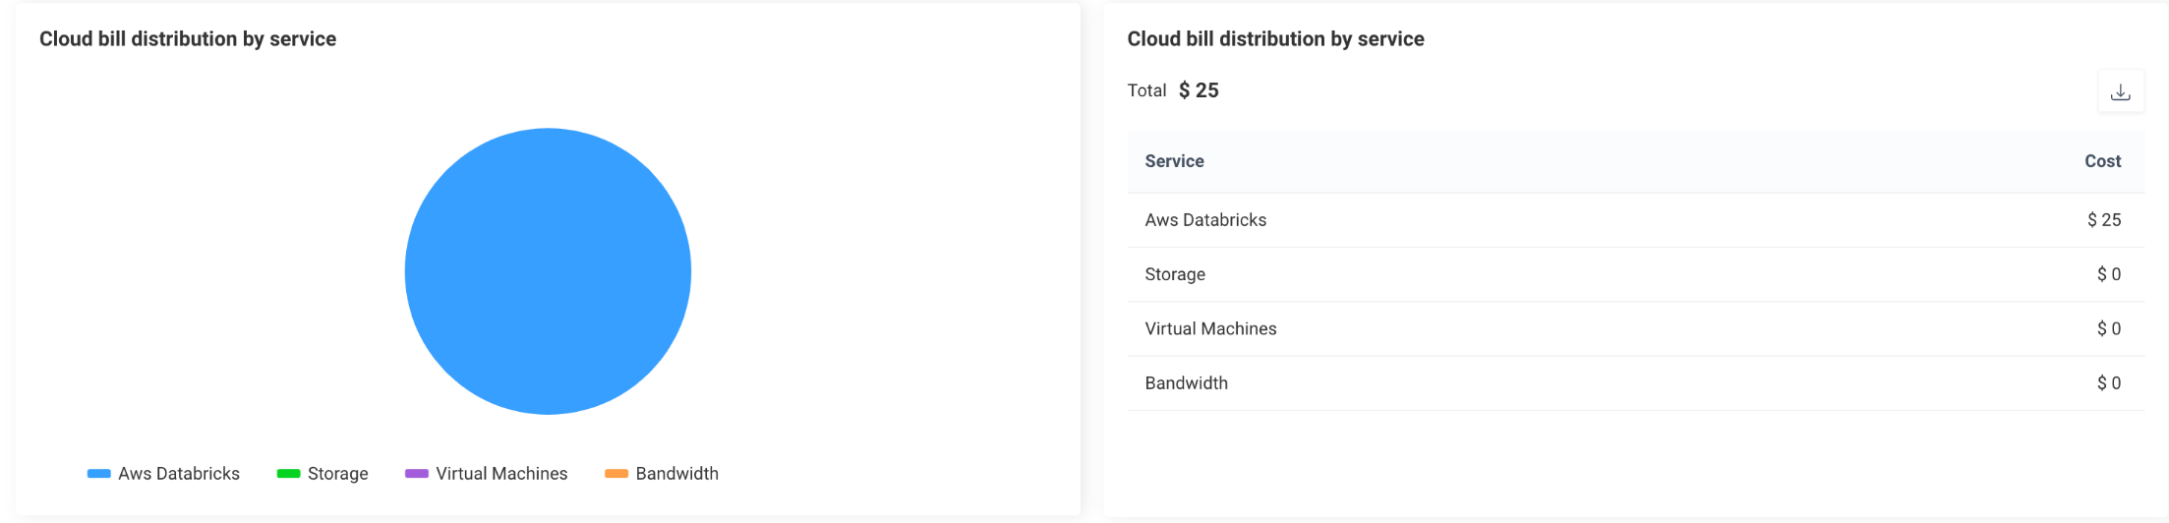Click the blue Aws Databricks pie slice
The height and width of the screenshot is (523, 2169).
548,271
